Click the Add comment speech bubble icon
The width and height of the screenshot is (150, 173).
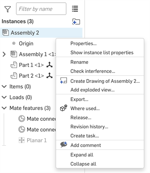(x=64, y=144)
